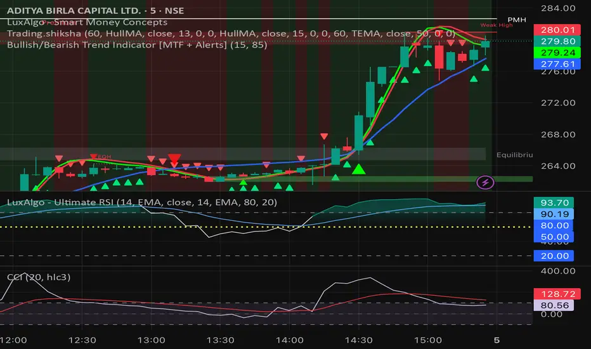The height and width of the screenshot is (349, 591).
Task: Click the 279.80 price label
Action: click(x=557, y=41)
